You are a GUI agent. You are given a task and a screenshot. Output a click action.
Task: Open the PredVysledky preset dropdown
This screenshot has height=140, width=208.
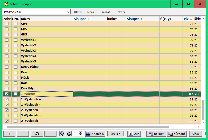pos(68,12)
